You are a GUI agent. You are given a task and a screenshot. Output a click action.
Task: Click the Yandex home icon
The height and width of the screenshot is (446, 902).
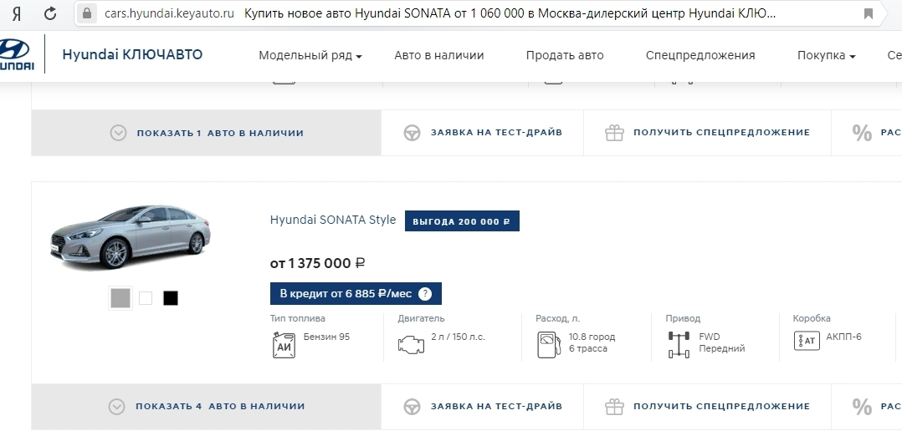[x=16, y=13]
